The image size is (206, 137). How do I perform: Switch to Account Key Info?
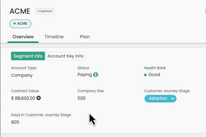[66, 56]
